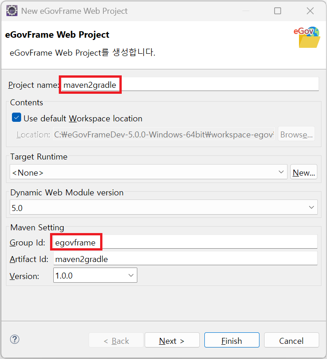Click the workspace Location path field
Screen dimensions: 327x359
point(164,135)
